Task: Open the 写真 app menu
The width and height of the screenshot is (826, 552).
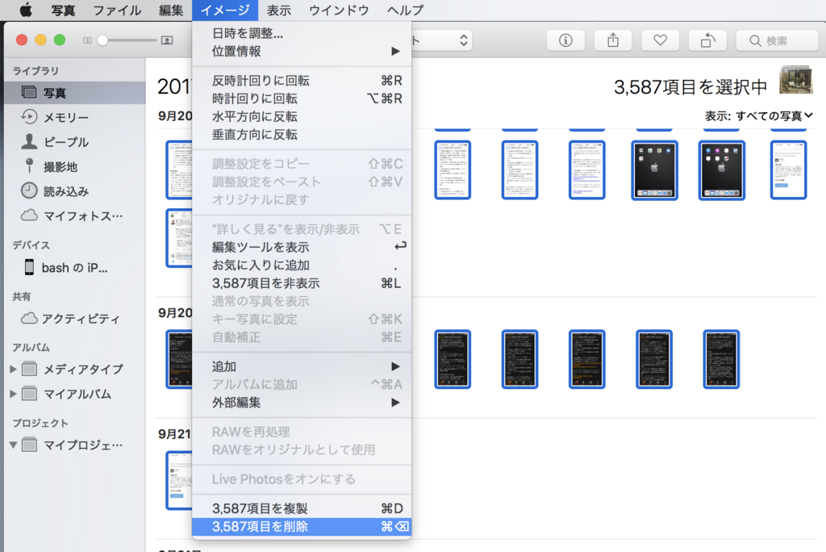Action: coord(63,10)
